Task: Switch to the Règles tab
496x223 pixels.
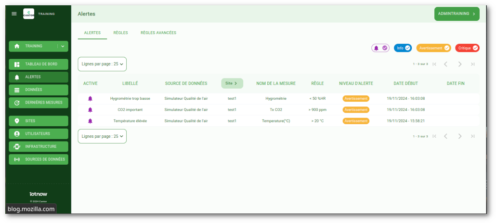Action: [x=120, y=33]
